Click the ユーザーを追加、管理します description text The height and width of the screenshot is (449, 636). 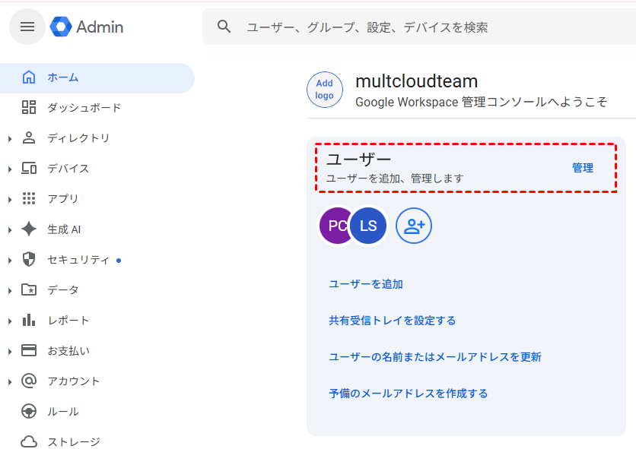(x=395, y=179)
